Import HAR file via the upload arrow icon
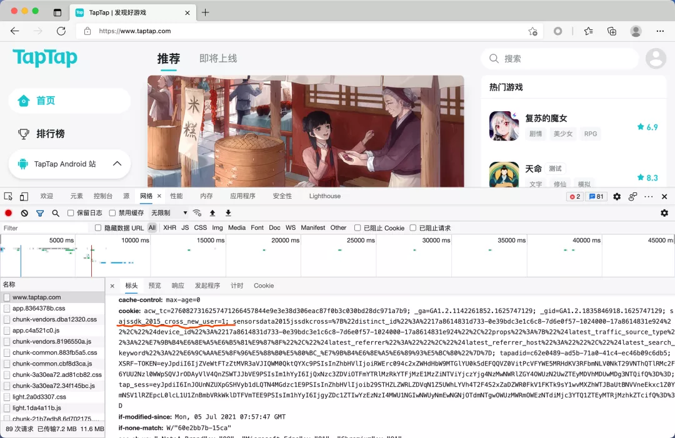Image resolution: width=675 pixels, height=438 pixels. click(x=212, y=212)
